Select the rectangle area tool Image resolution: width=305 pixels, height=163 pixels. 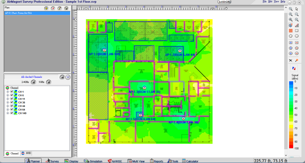coord(296,31)
